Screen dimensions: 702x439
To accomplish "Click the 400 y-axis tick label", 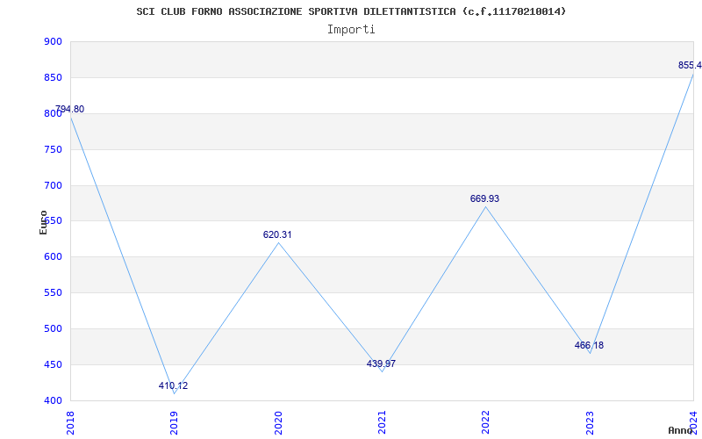I will point(53,400).
